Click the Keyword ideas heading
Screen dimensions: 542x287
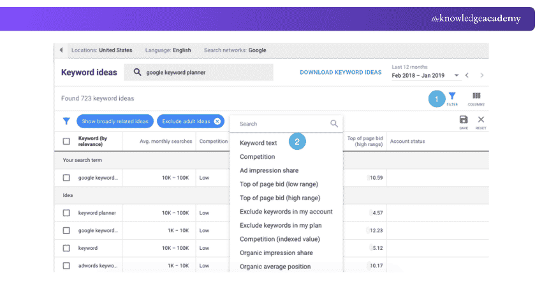(89, 72)
